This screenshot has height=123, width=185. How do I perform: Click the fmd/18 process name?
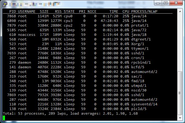(138, 81)
